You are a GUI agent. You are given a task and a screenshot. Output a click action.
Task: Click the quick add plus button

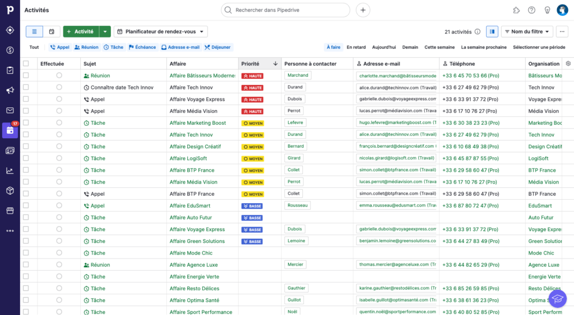(x=363, y=10)
